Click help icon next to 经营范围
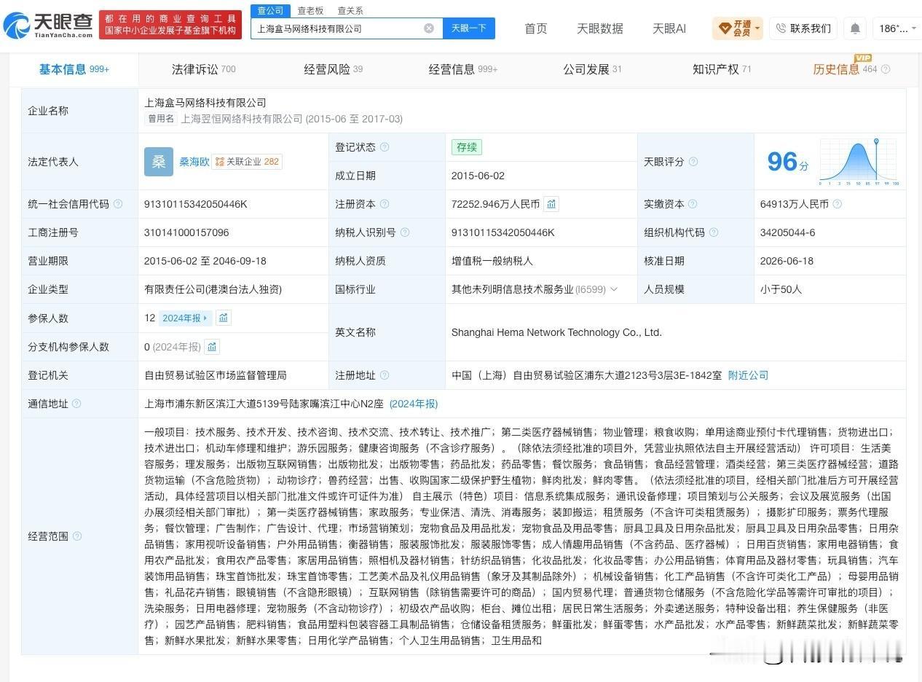Image resolution: width=922 pixels, height=682 pixels. tap(76, 536)
